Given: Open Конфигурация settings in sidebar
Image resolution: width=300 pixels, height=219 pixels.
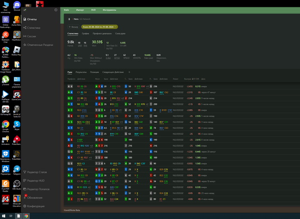Looking at the screenshot, I should (x=34, y=206).
